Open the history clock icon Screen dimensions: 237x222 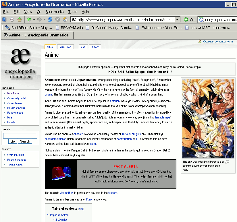tap(12, 20)
